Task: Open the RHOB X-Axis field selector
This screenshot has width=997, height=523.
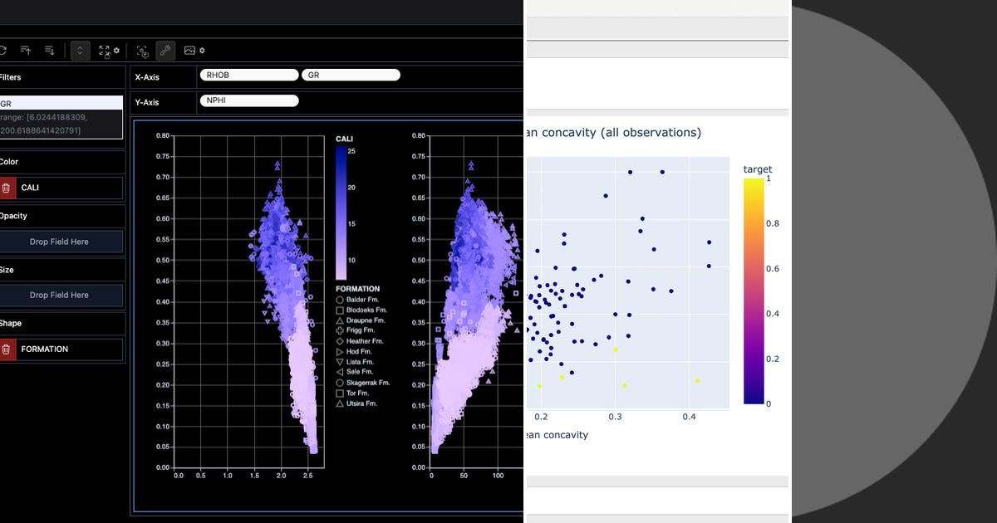Action: pos(249,75)
